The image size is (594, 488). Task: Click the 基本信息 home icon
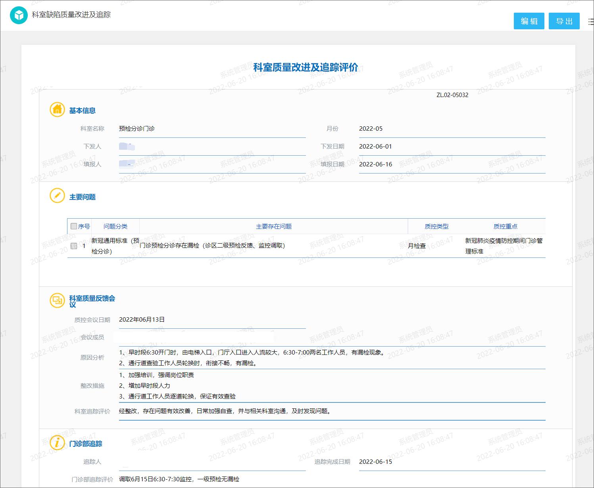point(57,110)
